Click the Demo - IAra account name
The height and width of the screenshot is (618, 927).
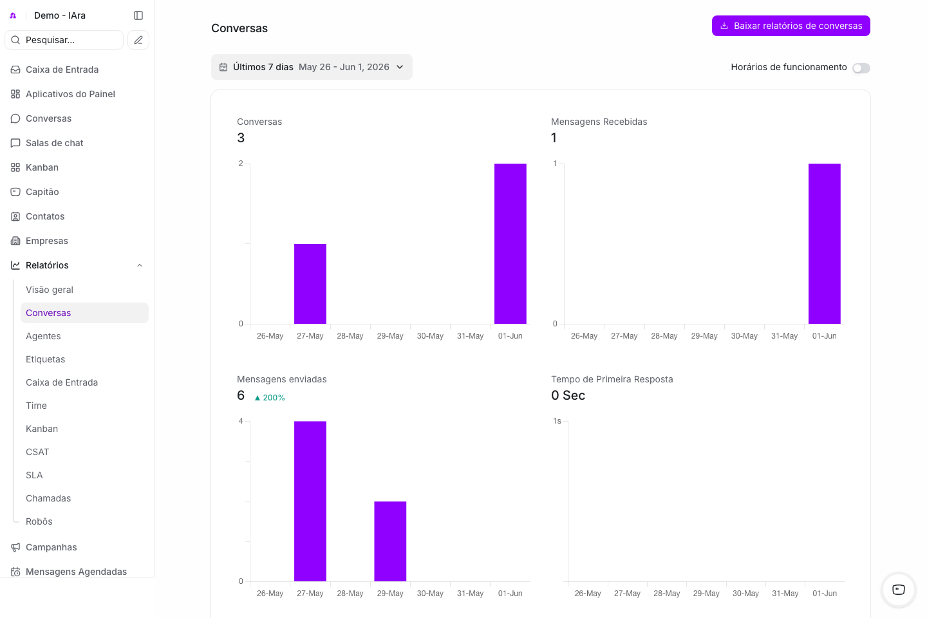60,15
